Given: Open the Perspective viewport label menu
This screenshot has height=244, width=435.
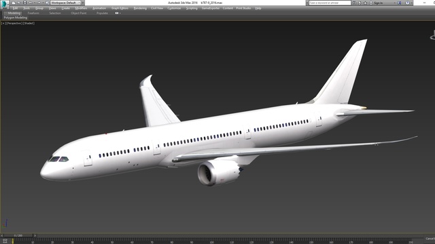Looking at the screenshot, I should pyautogui.click(x=14, y=23).
